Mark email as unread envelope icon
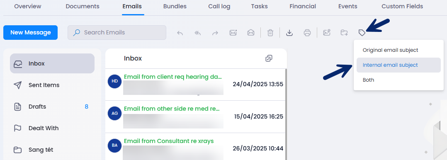 point(233,33)
